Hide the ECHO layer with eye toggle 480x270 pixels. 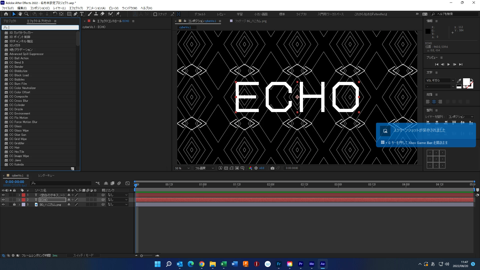click(3, 200)
